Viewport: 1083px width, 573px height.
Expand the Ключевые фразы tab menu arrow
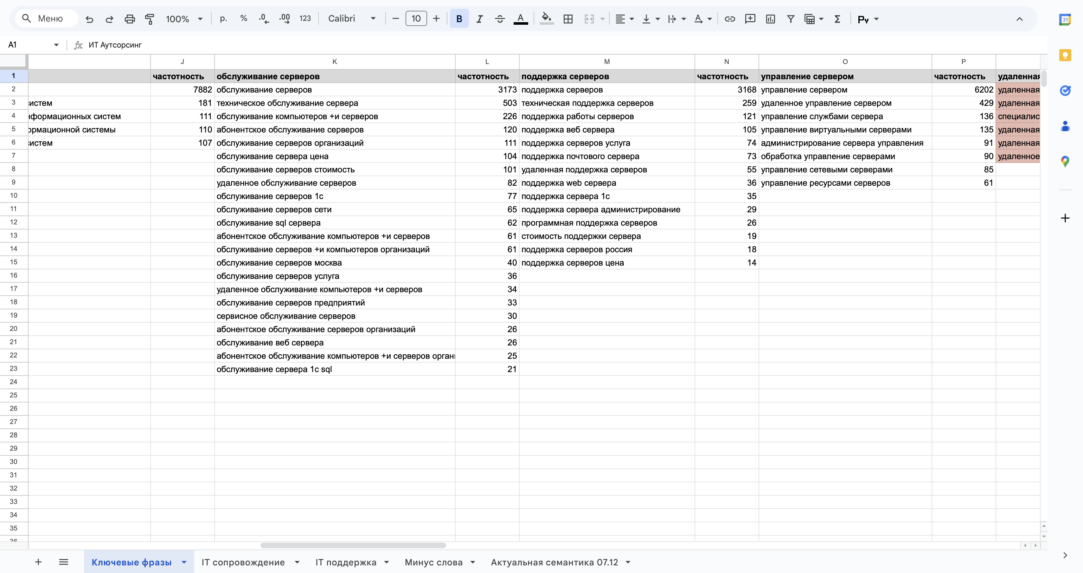coord(184,562)
